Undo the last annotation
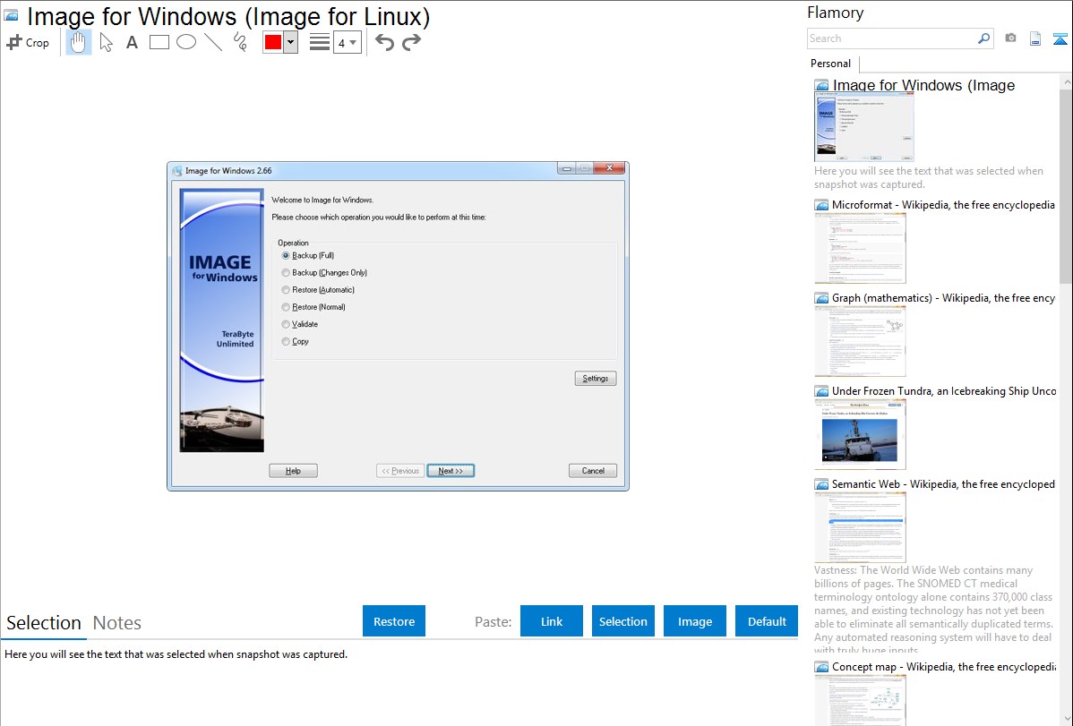The image size is (1073, 726). 384,42
